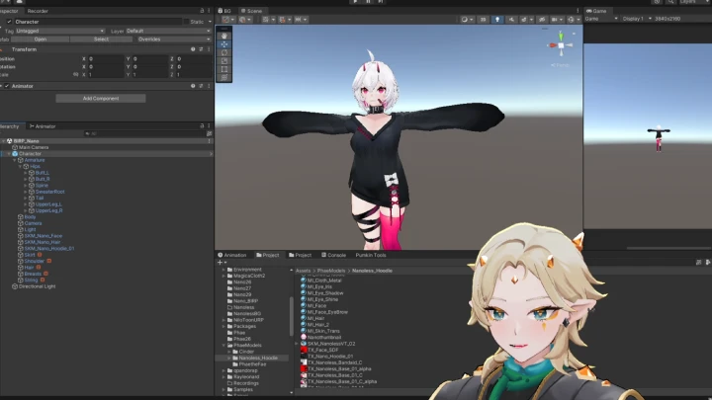The image size is (712, 400).
Task: Switch to the Animator tab beside Hierarchy
Action: point(43,126)
